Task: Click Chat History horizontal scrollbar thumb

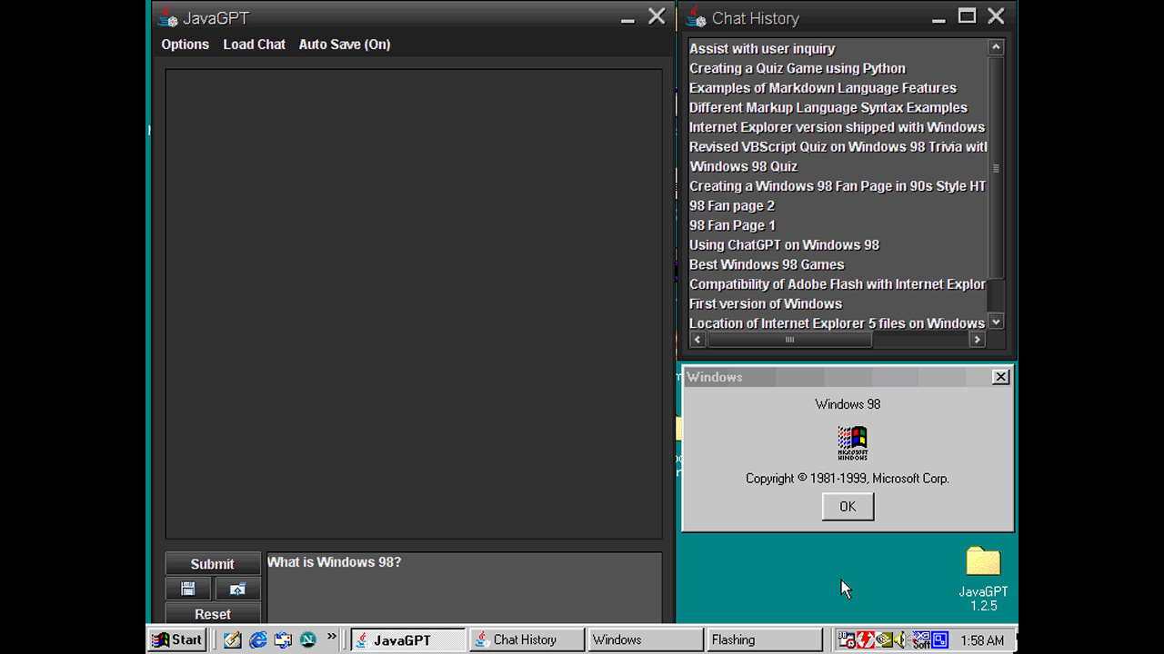Action: (789, 340)
